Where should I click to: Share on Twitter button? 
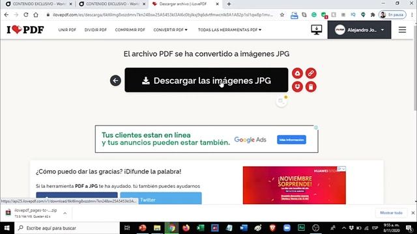tap(161, 198)
